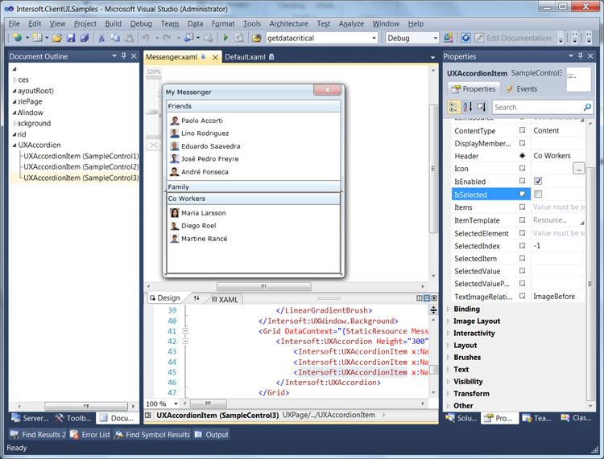The width and height of the screenshot is (604, 459).
Task: Click the Find in Files folder icon
Action: tap(256, 38)
